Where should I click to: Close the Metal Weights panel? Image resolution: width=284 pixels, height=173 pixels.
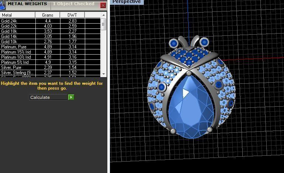click(103, 6)
